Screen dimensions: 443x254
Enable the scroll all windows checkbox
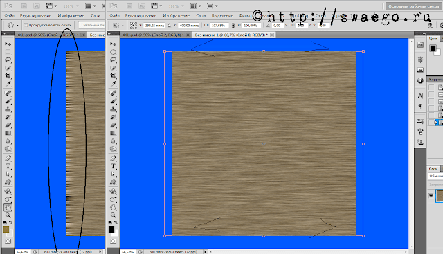(26, 25)
